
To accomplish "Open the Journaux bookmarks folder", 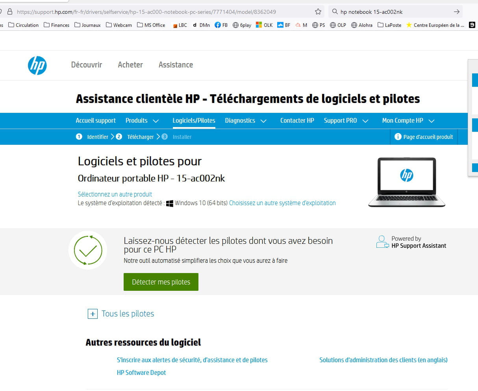I will (x=87, y=25).
